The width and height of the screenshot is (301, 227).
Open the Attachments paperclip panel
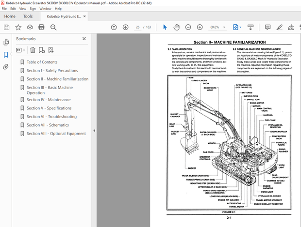click(6, 67)
